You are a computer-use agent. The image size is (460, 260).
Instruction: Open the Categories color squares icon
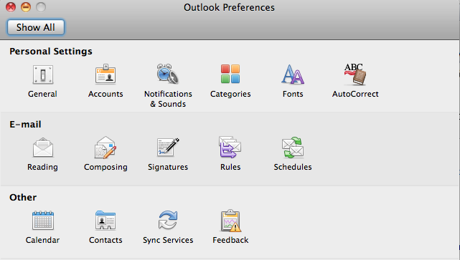(230, 74)
